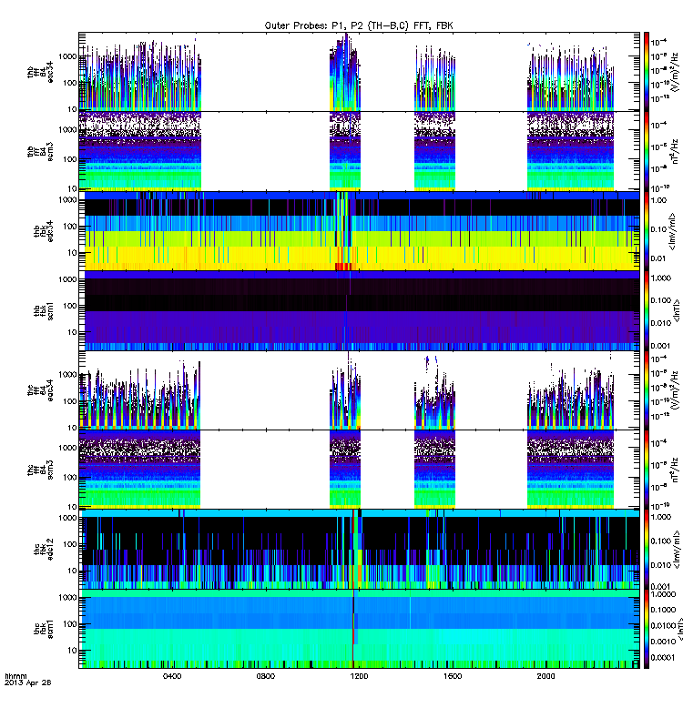Click the (V/m)²/Hz units label of thc eac34

pyautogui.click(x=676, y=390)
